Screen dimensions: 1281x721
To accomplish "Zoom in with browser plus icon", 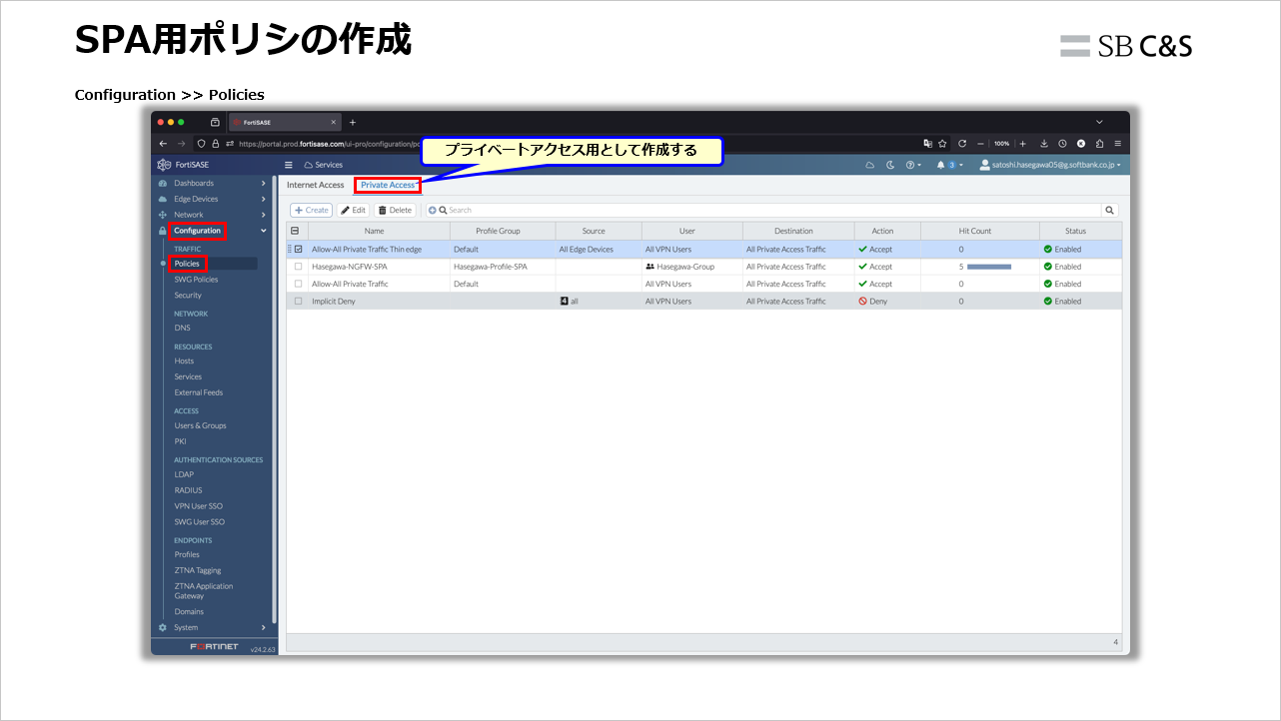I will 1022,143.
